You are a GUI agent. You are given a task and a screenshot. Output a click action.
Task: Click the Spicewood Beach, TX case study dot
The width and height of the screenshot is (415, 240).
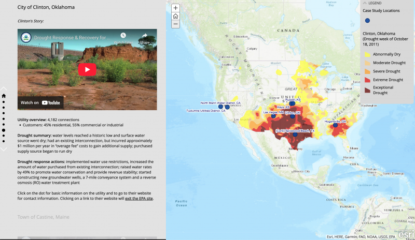click(x=295, y=134)
